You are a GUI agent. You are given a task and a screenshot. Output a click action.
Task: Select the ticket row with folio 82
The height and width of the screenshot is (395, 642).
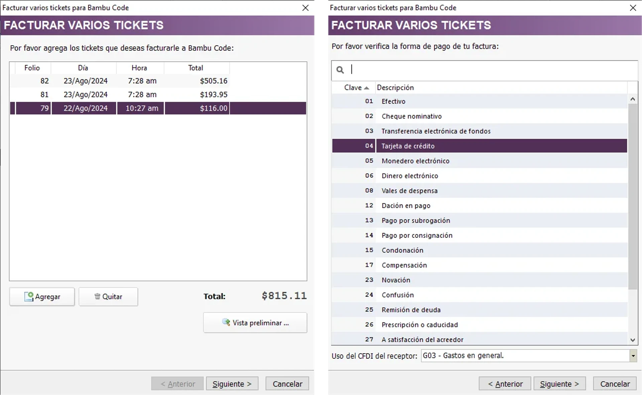134,81
